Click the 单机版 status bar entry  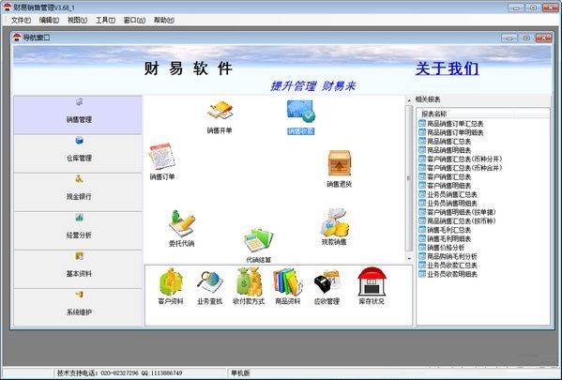click(x=240, y=373)
